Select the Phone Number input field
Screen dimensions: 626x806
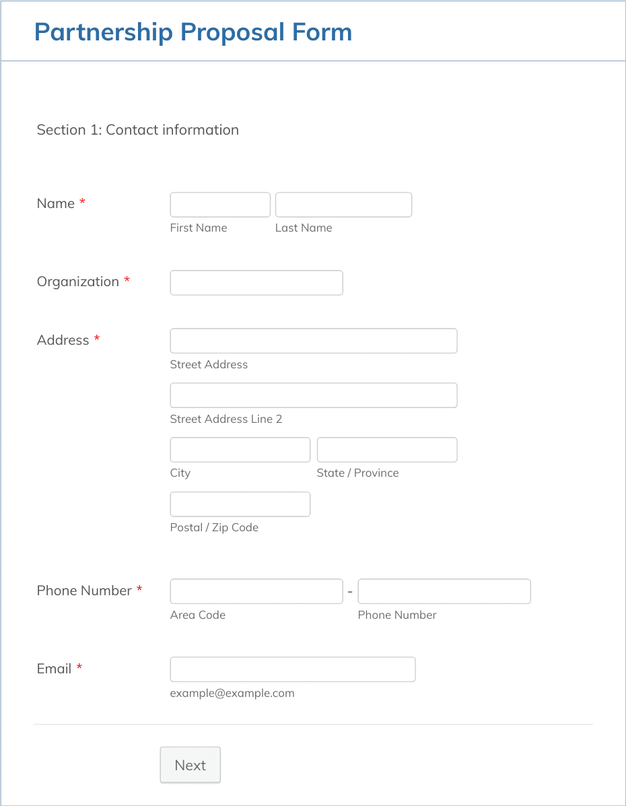444,591
